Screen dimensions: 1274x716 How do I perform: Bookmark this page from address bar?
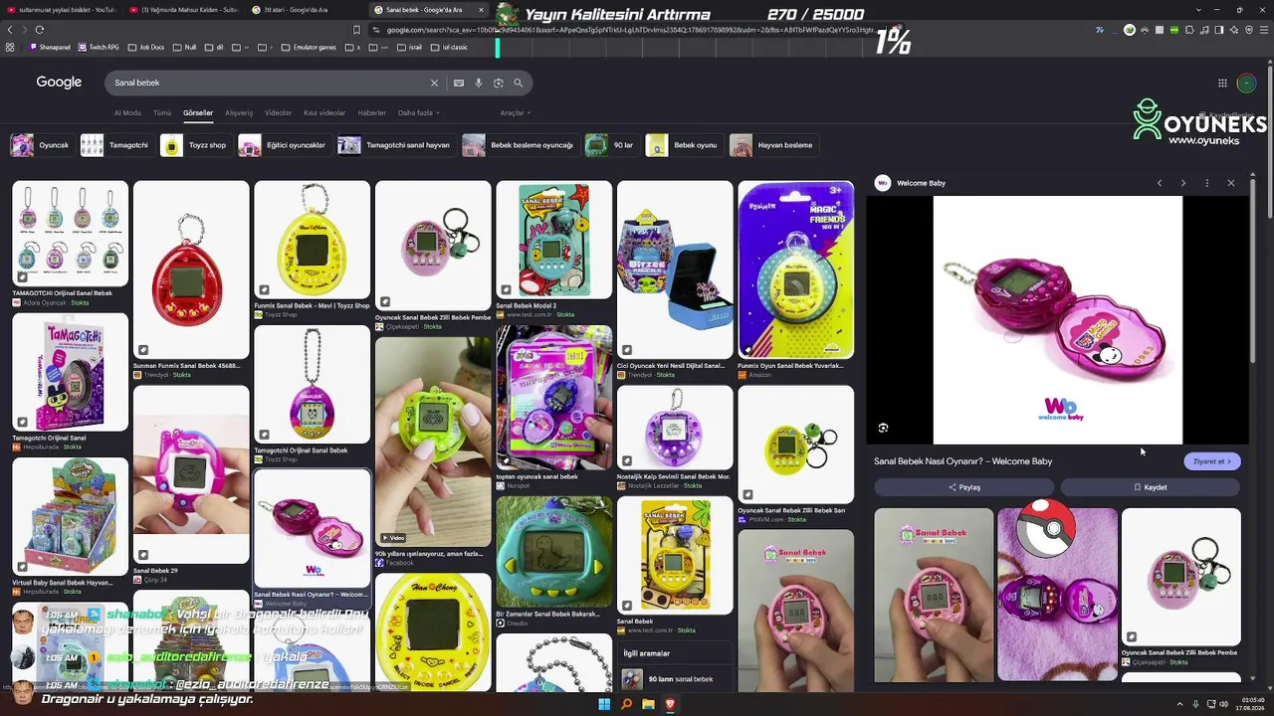point(356,30)
